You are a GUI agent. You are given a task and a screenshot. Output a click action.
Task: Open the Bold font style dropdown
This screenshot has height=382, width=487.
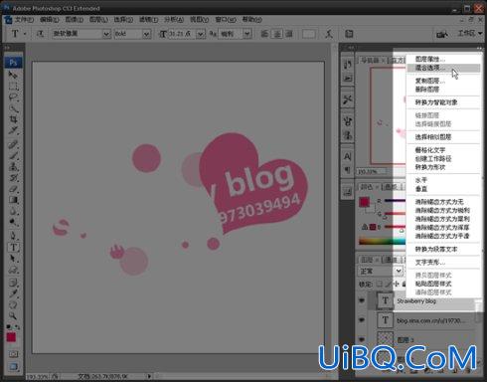click(x=132, y=34)
